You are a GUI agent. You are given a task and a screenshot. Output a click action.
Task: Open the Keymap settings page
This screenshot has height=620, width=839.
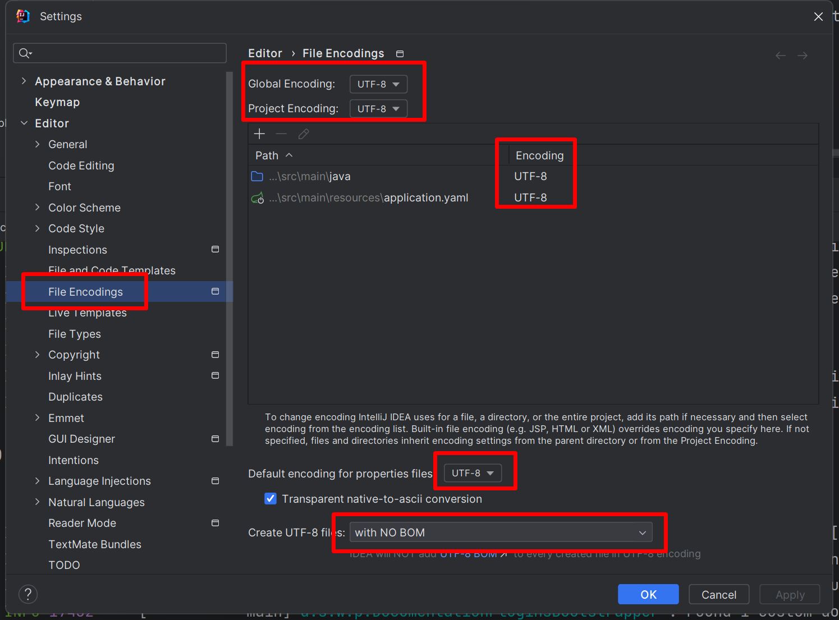(x=57, y=102)
